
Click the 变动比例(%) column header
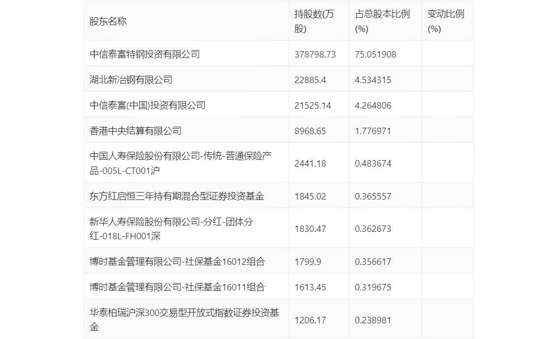pyautogui.click(x=445, y=21)
